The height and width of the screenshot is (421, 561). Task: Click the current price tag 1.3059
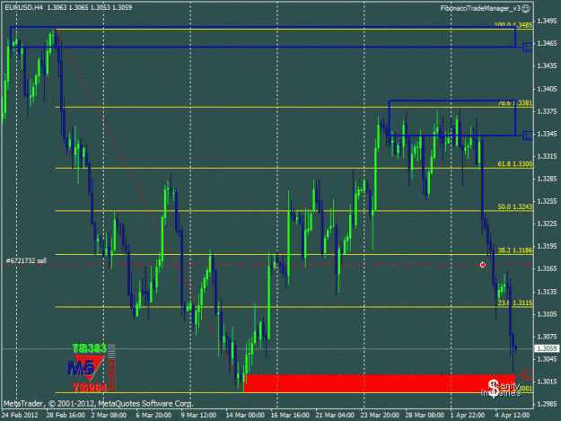pyautogui.click(x=547, y=348)
